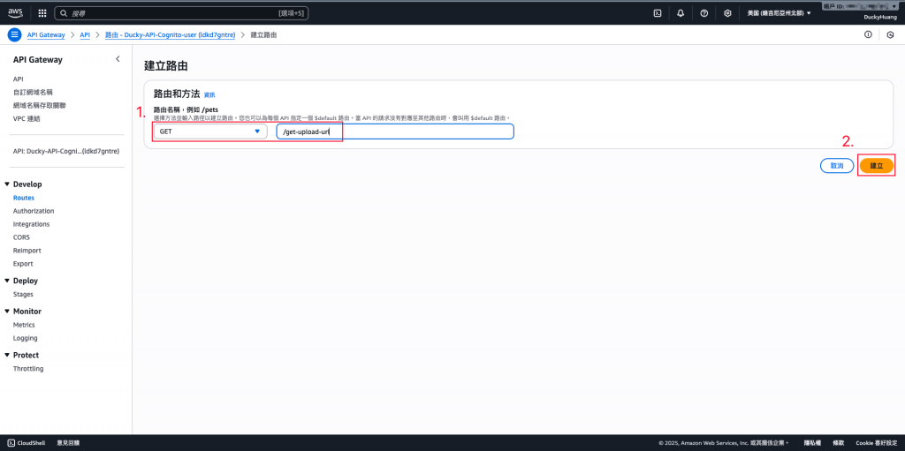Viewport: 905px width, 451px height.
Task: Launch CloudShell from top bar icon
Action: coord(657,12)
